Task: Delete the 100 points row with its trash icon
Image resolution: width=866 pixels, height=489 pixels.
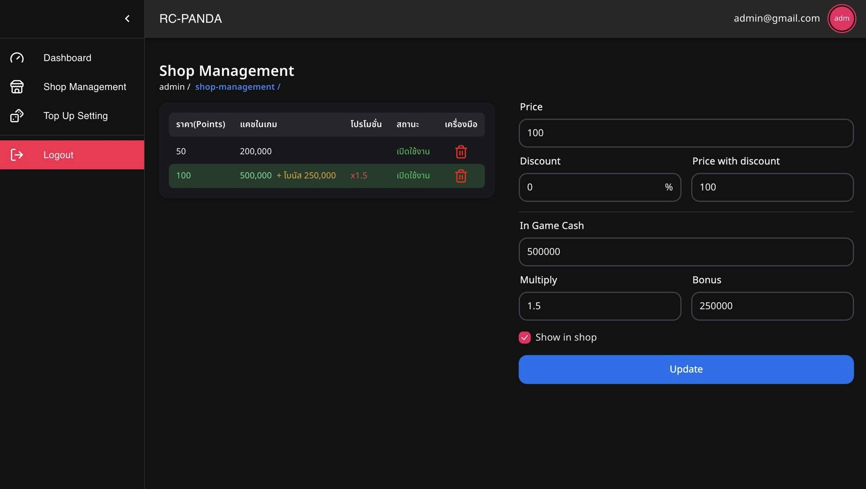Action: [x=461, y=176]
